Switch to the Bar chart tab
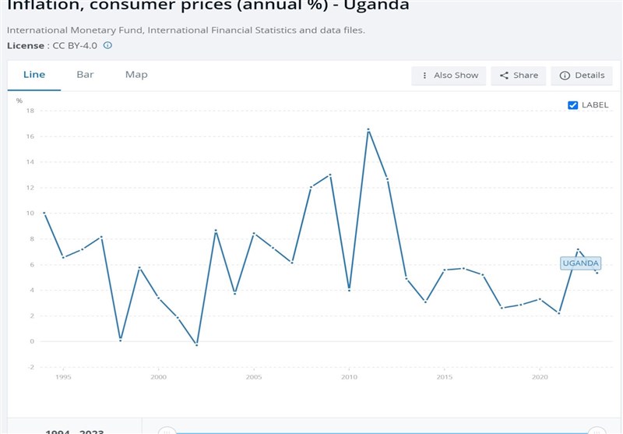This screenshot has height=434, width=623. click(85, 75)
